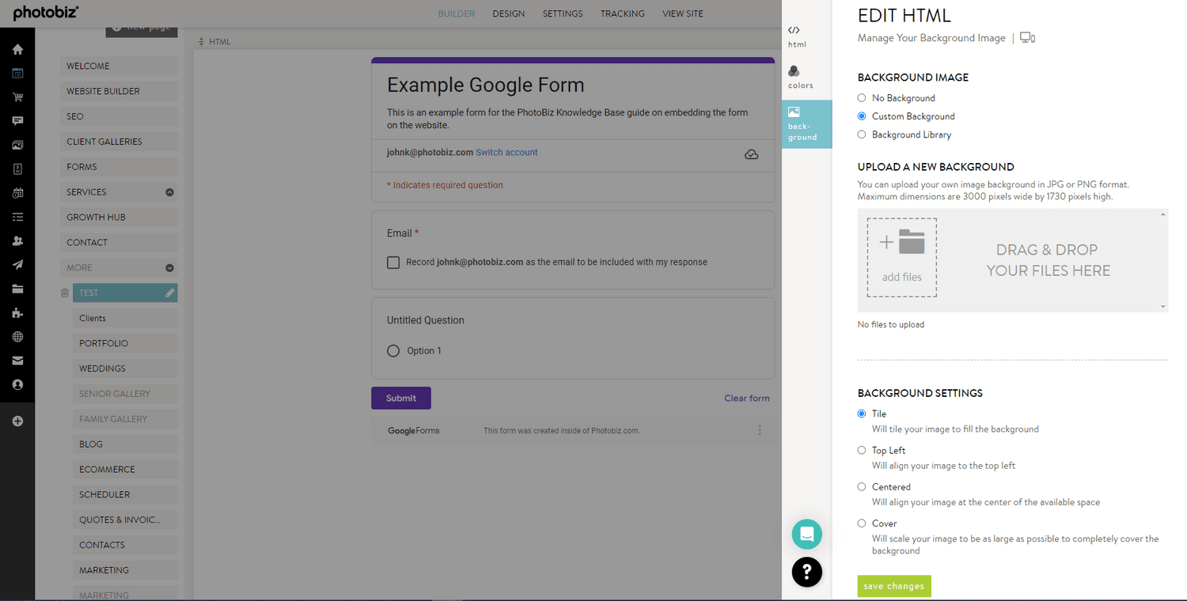Select the Custom Background radio button
The width and height of the screenshot is (1187, 601).
coord(862,115)
